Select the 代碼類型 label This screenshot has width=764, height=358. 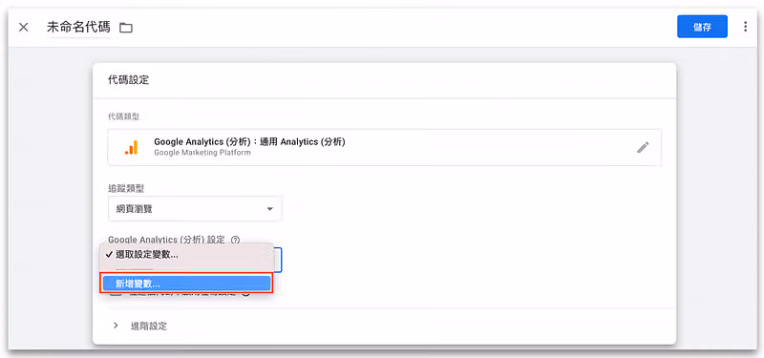(x=123, y=116)
